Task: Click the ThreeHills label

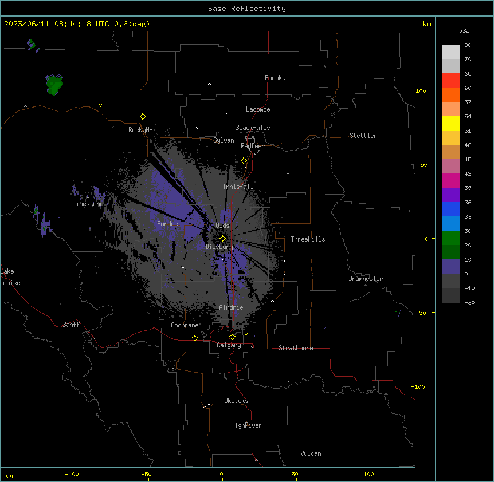Action: [x=308, y=239]
